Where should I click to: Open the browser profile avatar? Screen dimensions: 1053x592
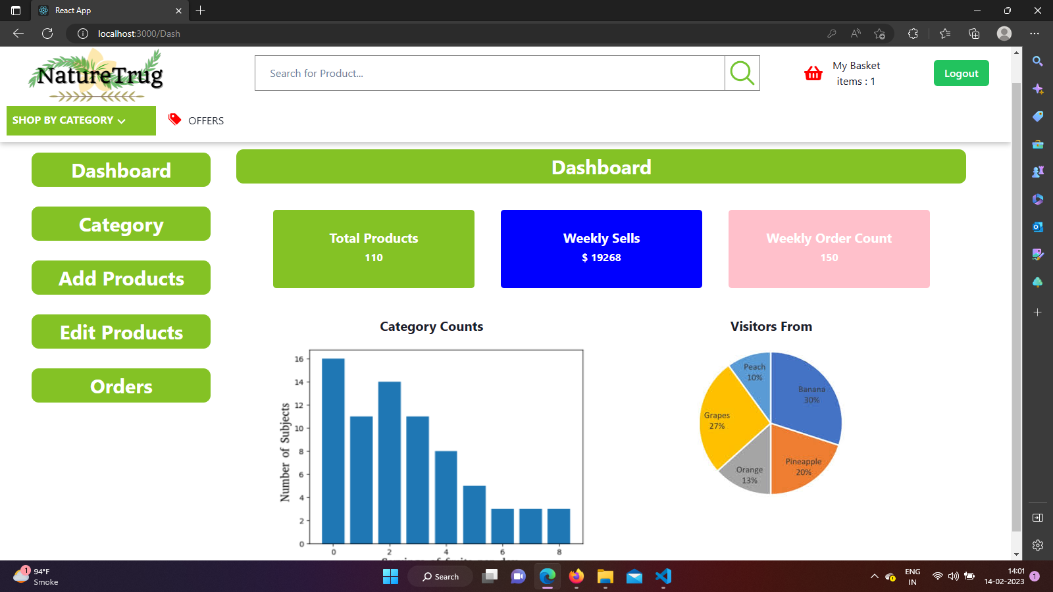tap(1004, 34)
